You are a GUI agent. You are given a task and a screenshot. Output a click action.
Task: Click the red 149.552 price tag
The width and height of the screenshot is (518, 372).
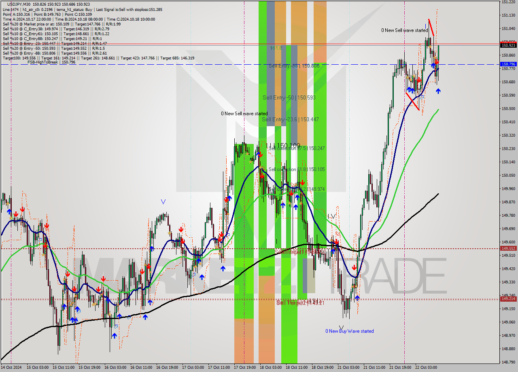pyautogui.click(x=508, y=248)
